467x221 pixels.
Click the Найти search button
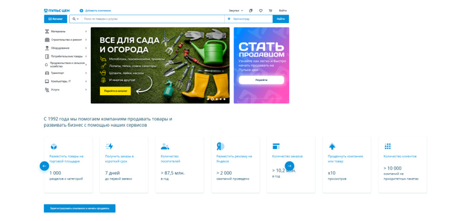click(x=281, y=19)
